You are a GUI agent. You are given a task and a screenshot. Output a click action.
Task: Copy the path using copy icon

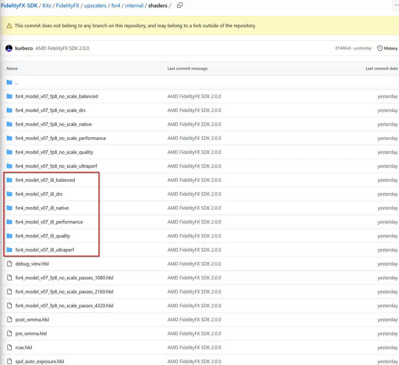coord(180,5)
